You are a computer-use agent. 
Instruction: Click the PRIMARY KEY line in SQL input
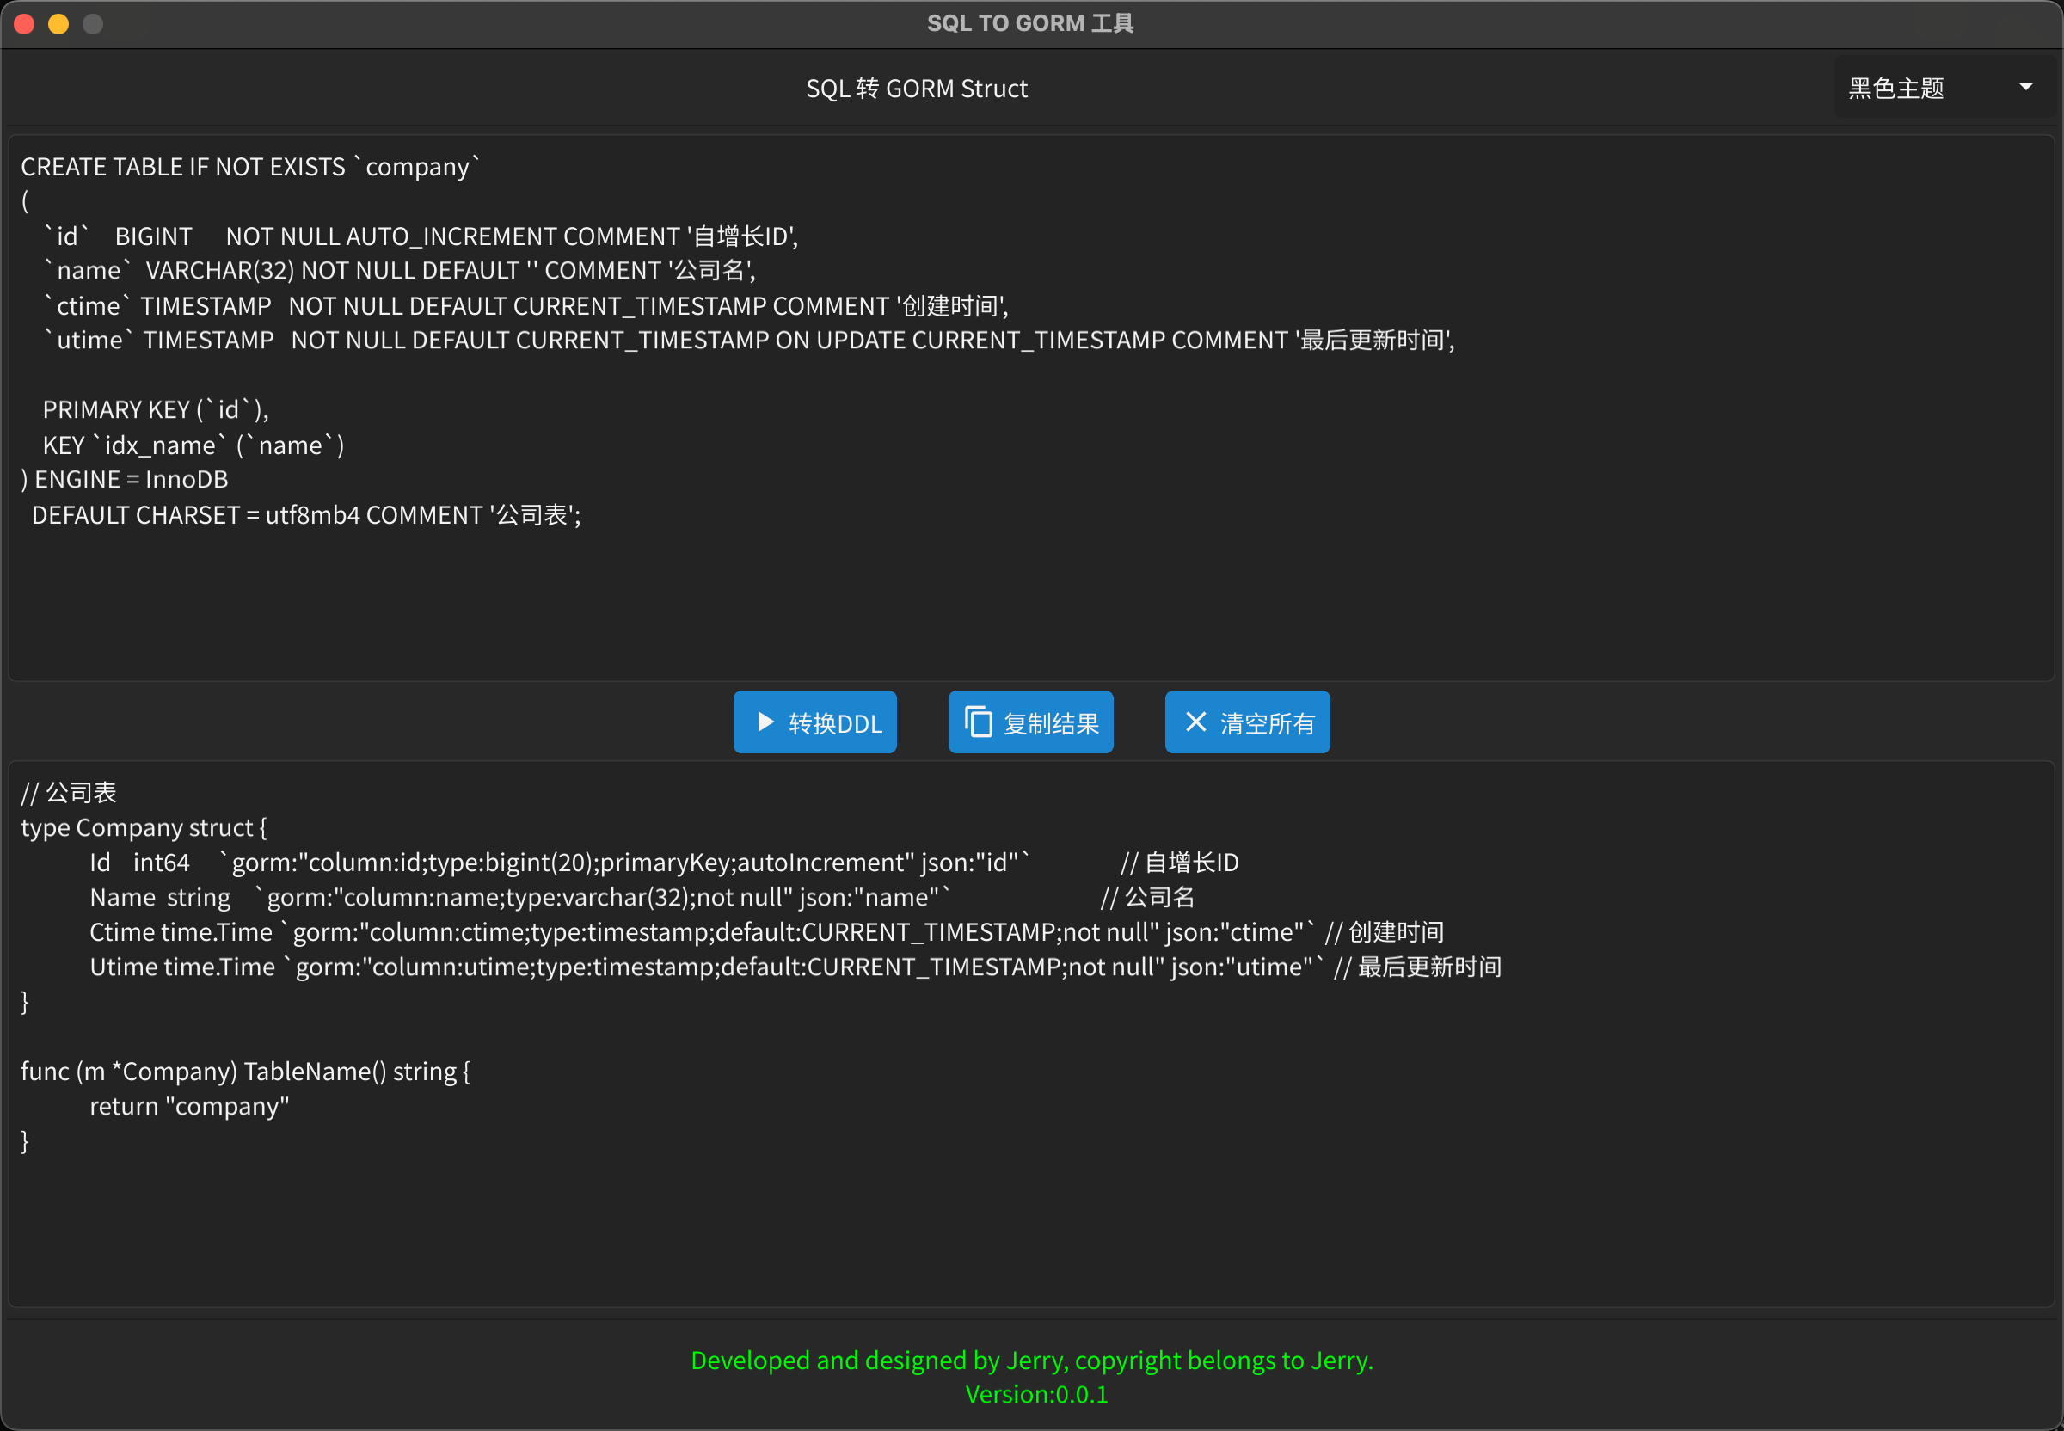click(x=156, y=409)
